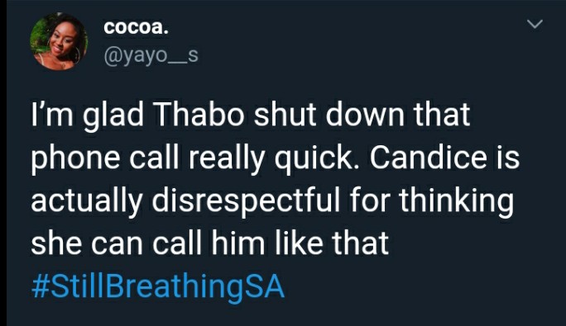The height and width of the screenshot is (326, 566).
Task: Open cocoa.'s profile picture
Action: 59,41
